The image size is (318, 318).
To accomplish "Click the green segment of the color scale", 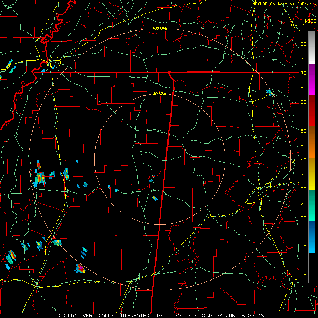I will (312, 205).
